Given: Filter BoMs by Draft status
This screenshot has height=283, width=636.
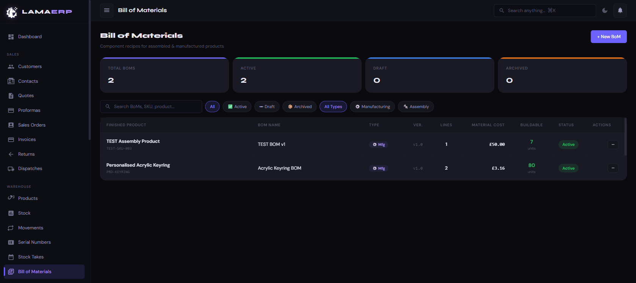Looking at the screenshot, I should [x=267, y=107].
